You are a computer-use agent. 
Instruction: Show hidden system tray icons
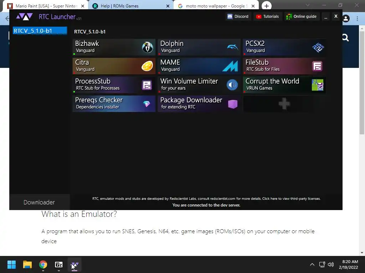312,264
